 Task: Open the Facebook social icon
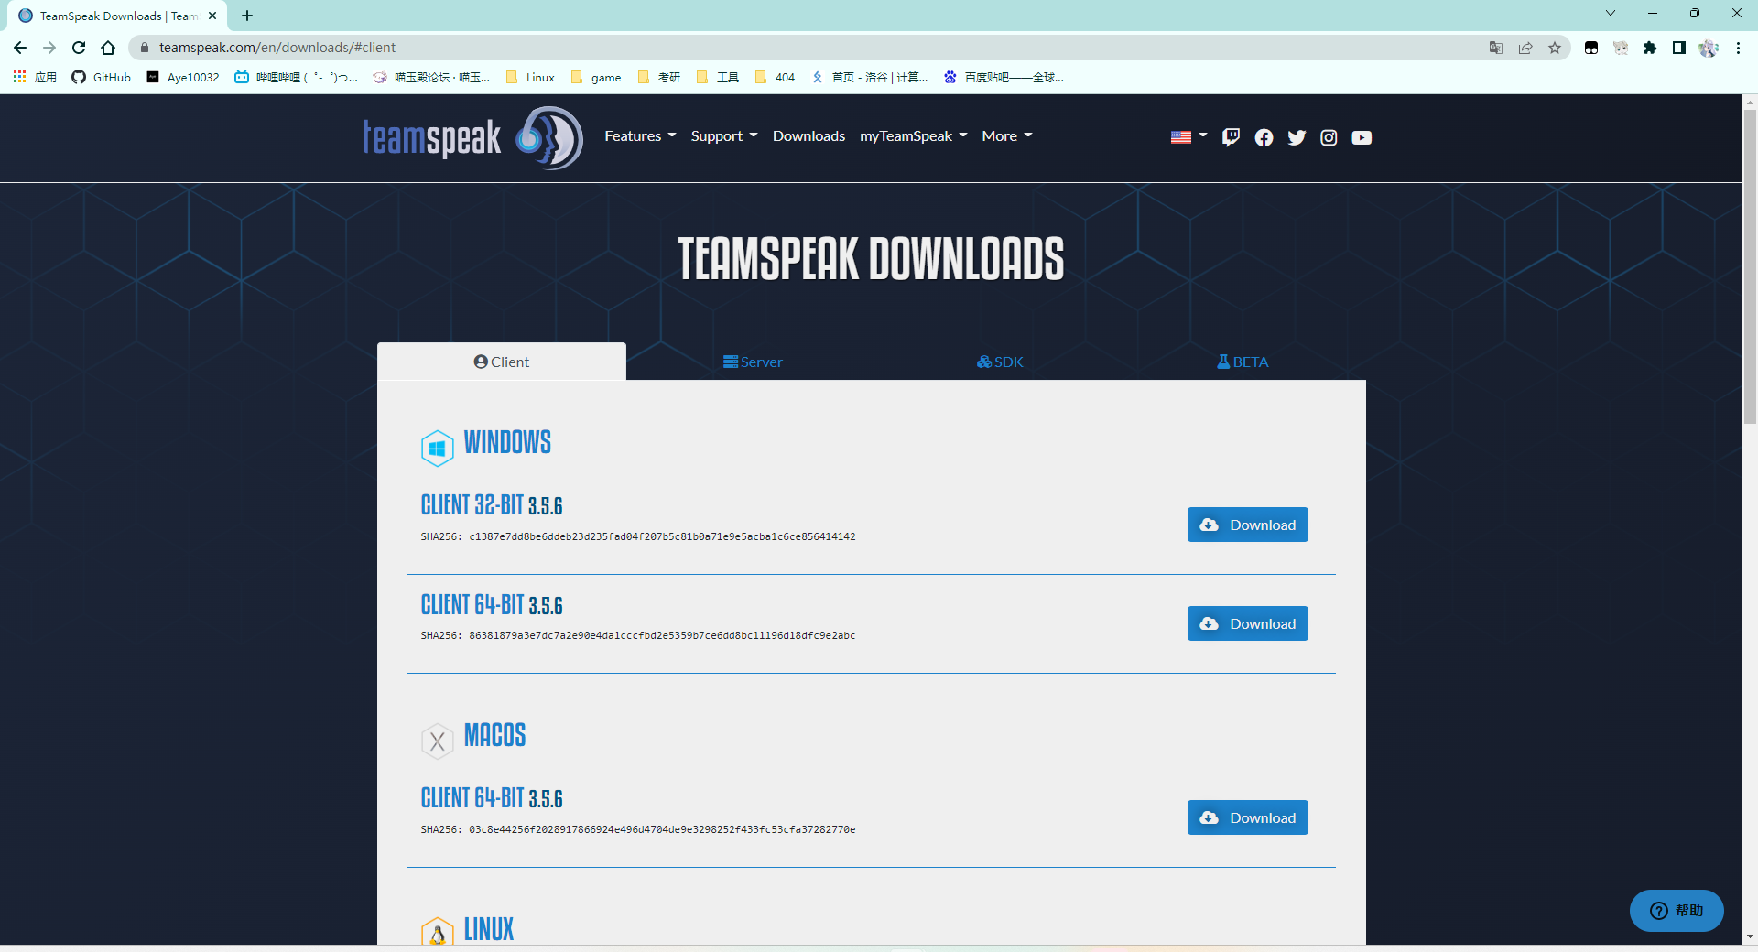[1264, 137]
